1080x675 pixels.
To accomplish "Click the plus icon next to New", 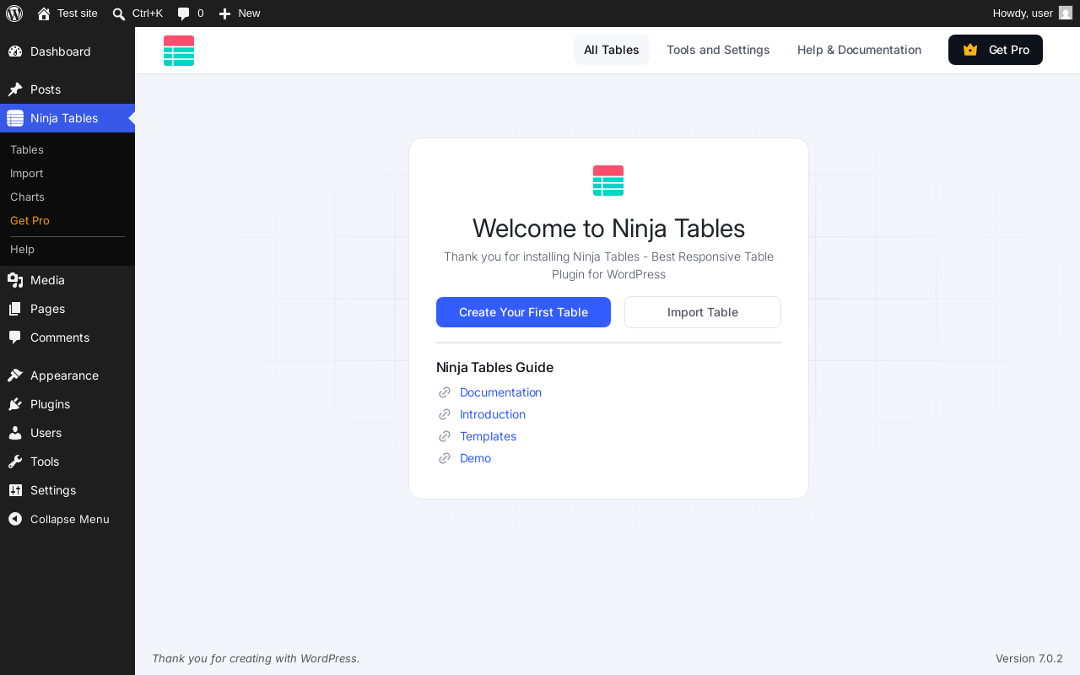I will point(224,13).
